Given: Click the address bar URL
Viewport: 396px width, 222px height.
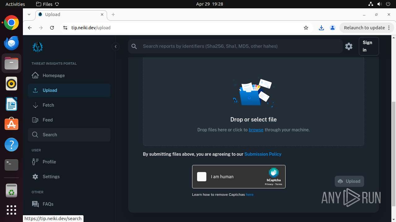Looking at the screenshot, I should click(91, 28).
